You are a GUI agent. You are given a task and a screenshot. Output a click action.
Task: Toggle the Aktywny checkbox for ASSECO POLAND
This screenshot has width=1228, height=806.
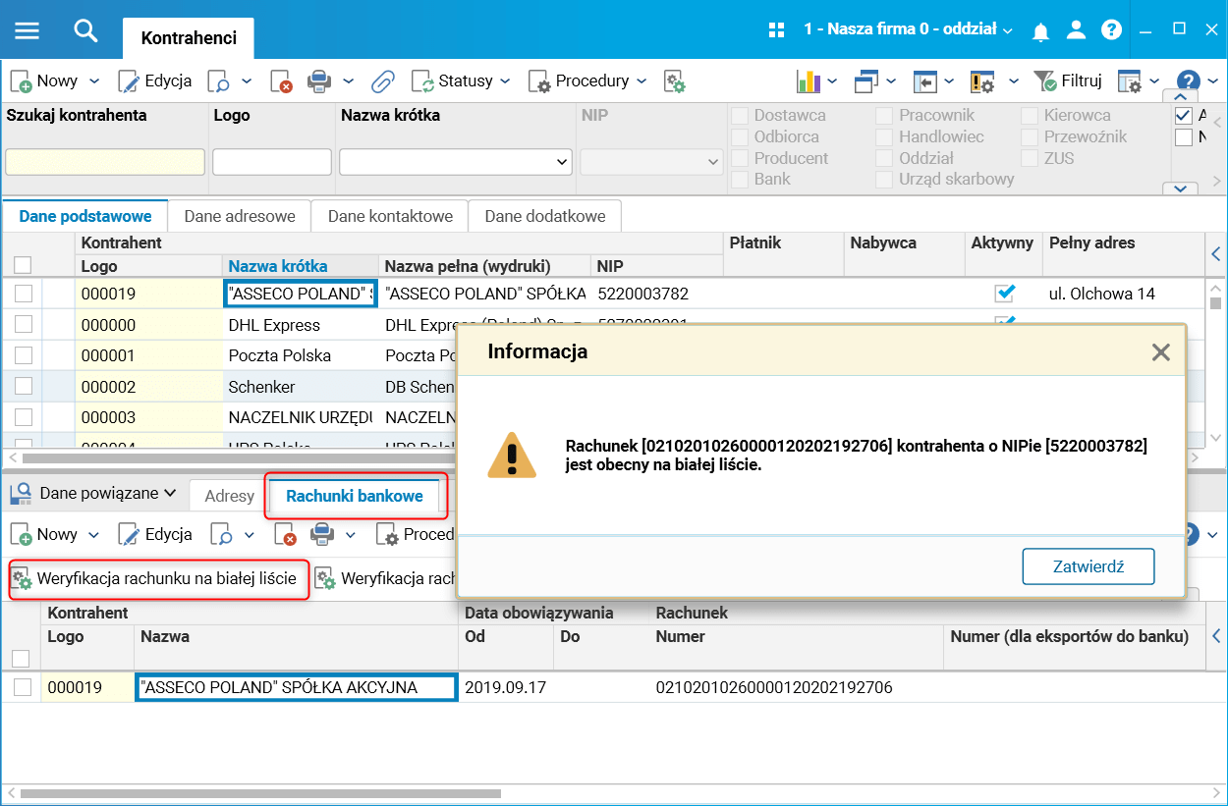1004,293
